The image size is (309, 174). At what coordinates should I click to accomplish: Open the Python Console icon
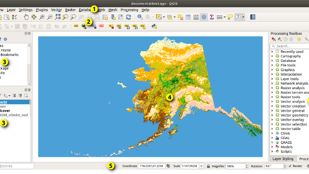click(154, 26)
